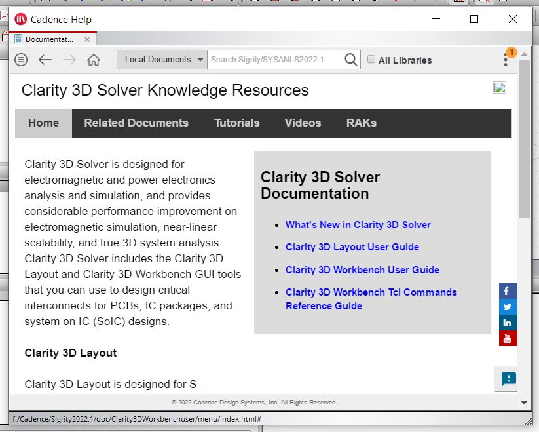539x432 pixels.
Task: Go to the help home page icon
Action: click(x=94, y=60)
